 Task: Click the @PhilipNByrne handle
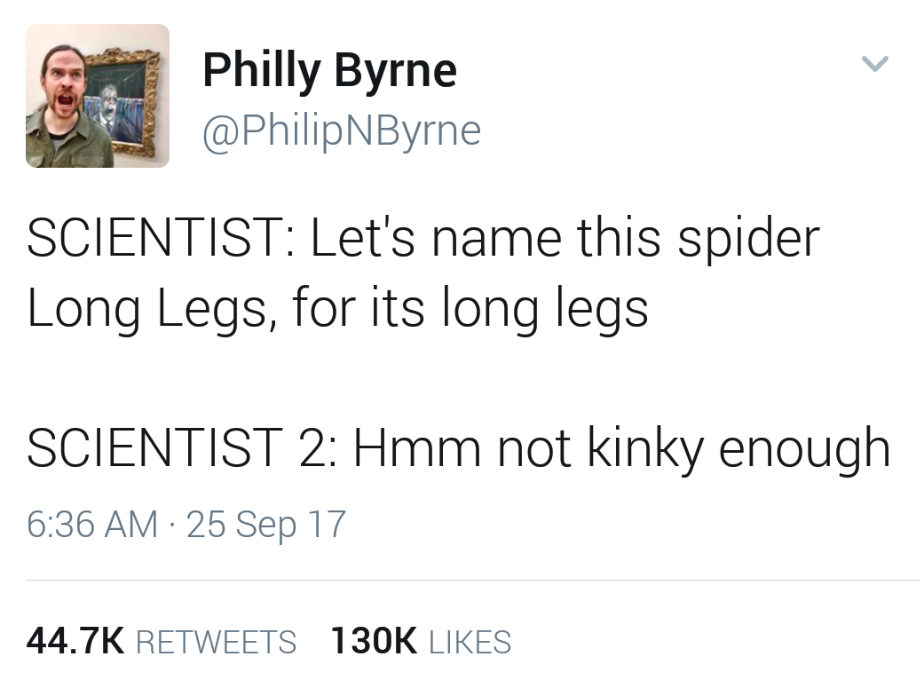coord(342,130)
